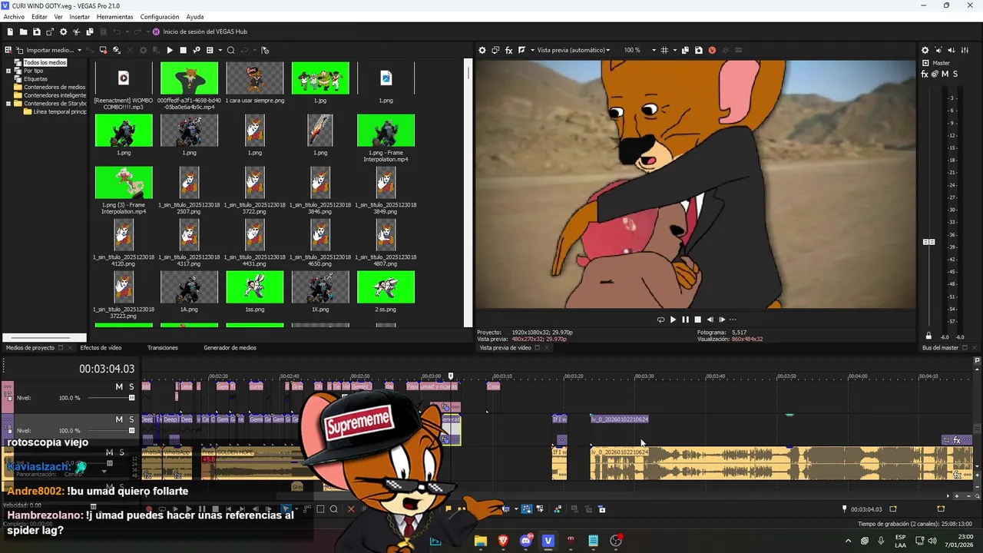Select Contenedores de medios folder
Image resolution: width=983 pixels, height=553 pixels.
[x=55, y=87]
